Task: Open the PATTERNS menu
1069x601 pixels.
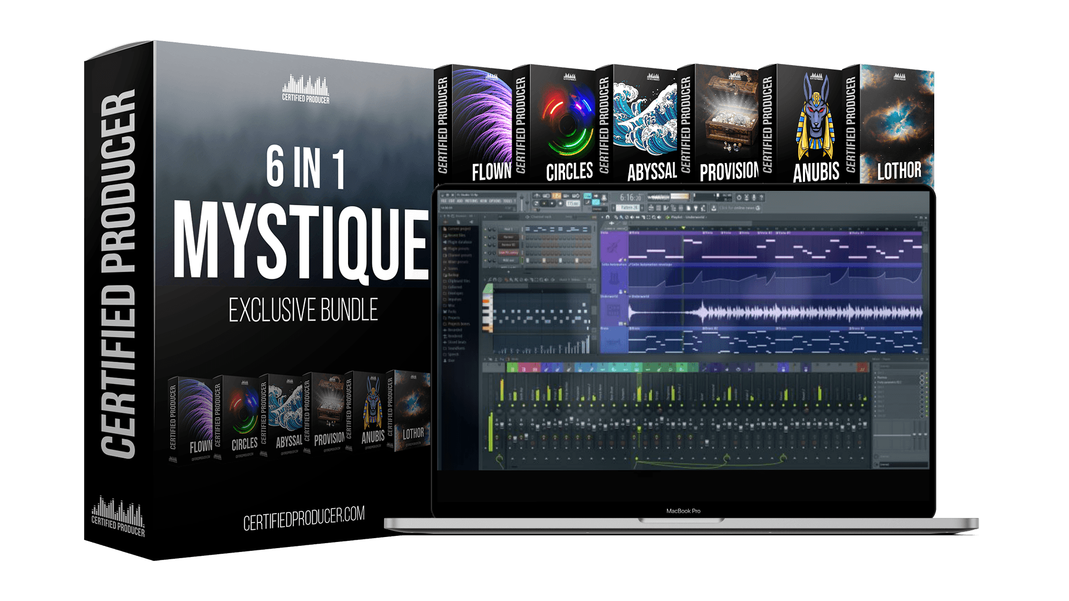Action: 471,201
